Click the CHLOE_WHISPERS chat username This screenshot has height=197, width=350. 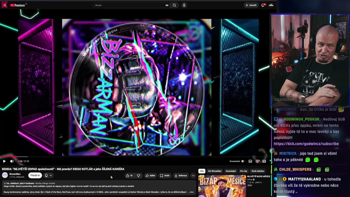coord(295,169)
